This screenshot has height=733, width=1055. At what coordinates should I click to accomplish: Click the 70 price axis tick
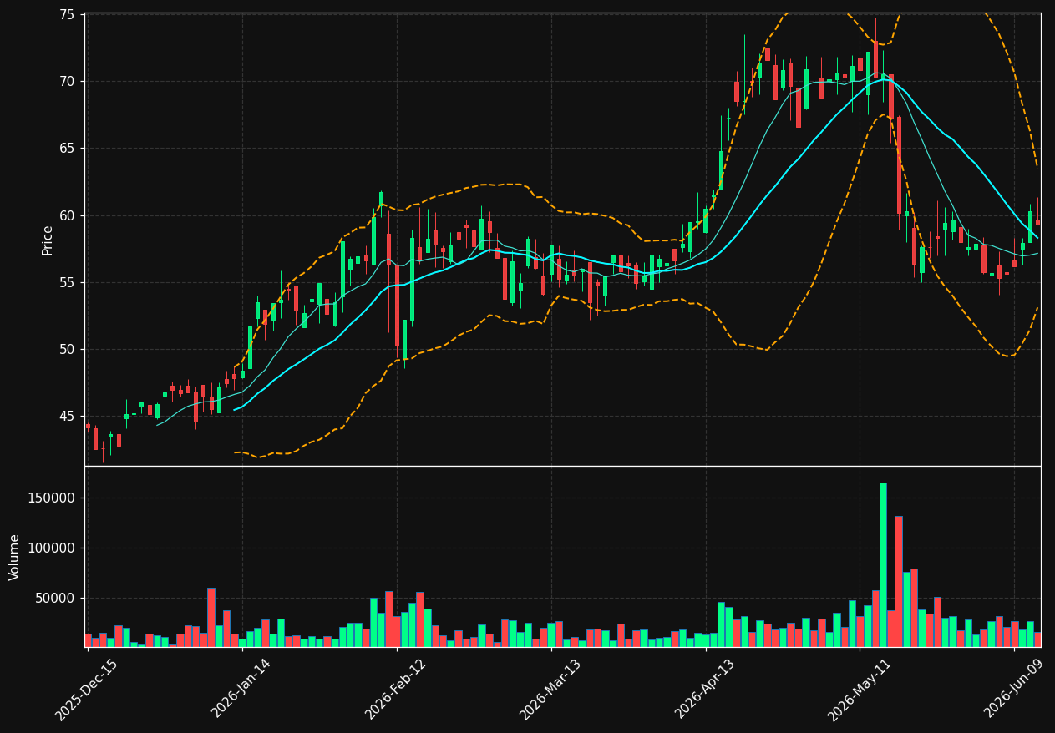pyautogui.click(x=67, y=81)
